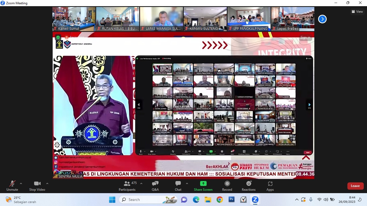
Task: Open Photoshop from the Windows taskbar
Action: [231, 200]
